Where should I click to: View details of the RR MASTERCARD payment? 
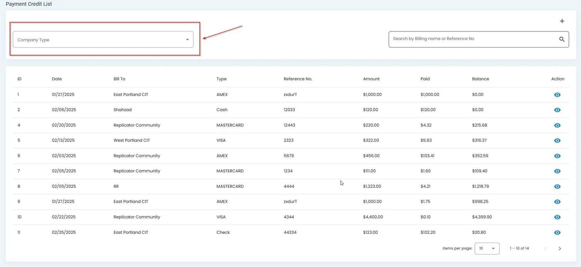[557, 186]
